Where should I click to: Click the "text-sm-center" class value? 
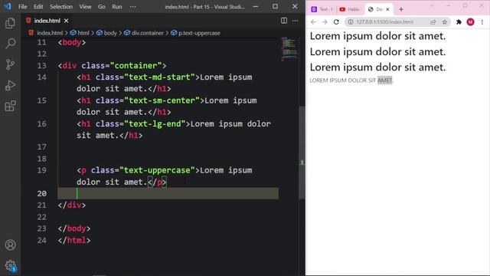[x=162, y=100]
